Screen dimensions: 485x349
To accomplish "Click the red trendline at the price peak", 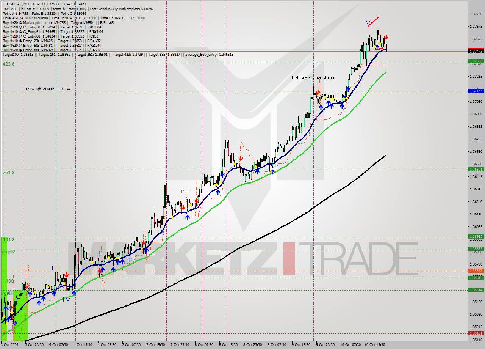I will pos(373,21).
